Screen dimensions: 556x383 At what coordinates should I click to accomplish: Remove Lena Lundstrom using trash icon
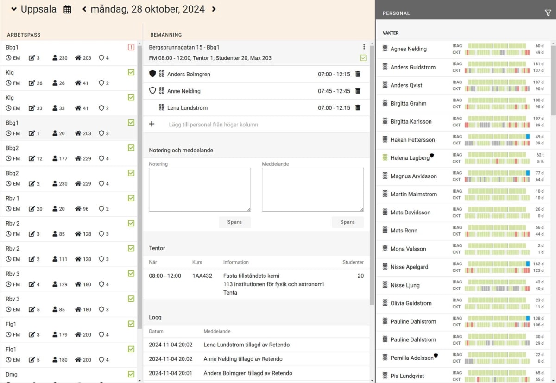click(358, 107)
